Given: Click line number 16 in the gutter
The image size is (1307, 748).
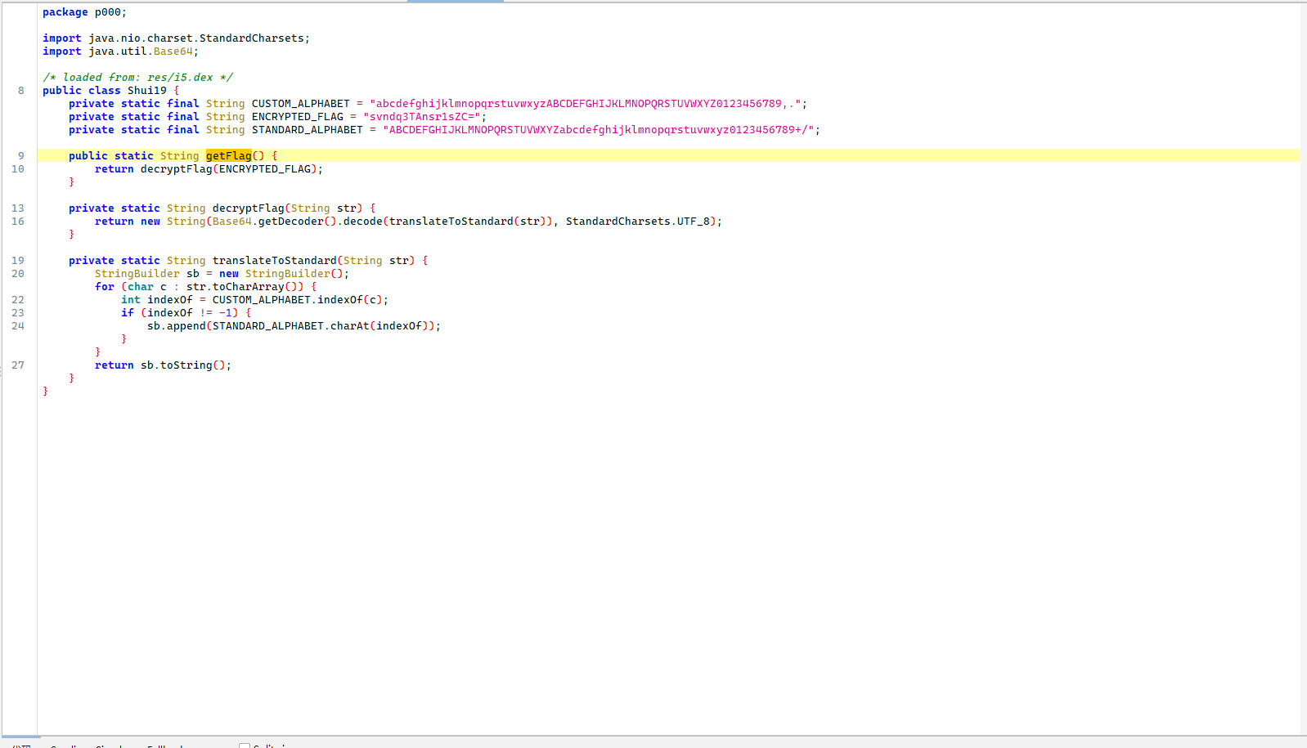Looking at the screenshot, I should (x=18, y=221).
